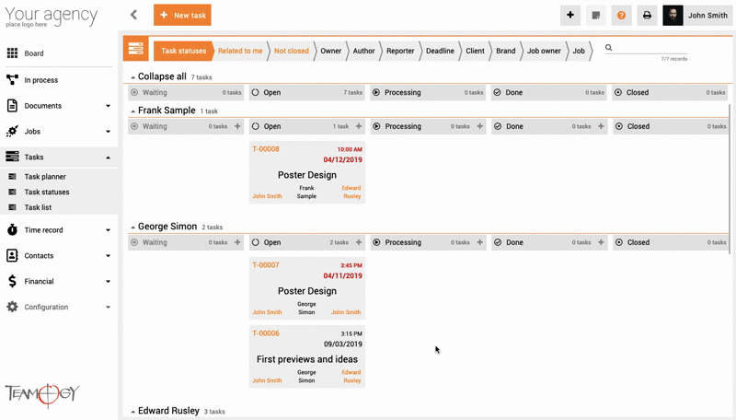Collapse the Frank Sample group

[x=132, y=111]
